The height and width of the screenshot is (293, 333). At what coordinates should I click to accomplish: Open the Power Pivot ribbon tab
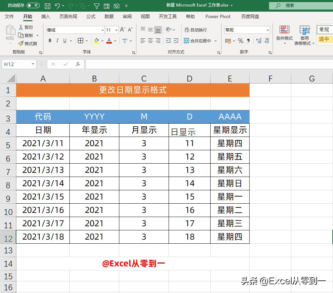218,16
